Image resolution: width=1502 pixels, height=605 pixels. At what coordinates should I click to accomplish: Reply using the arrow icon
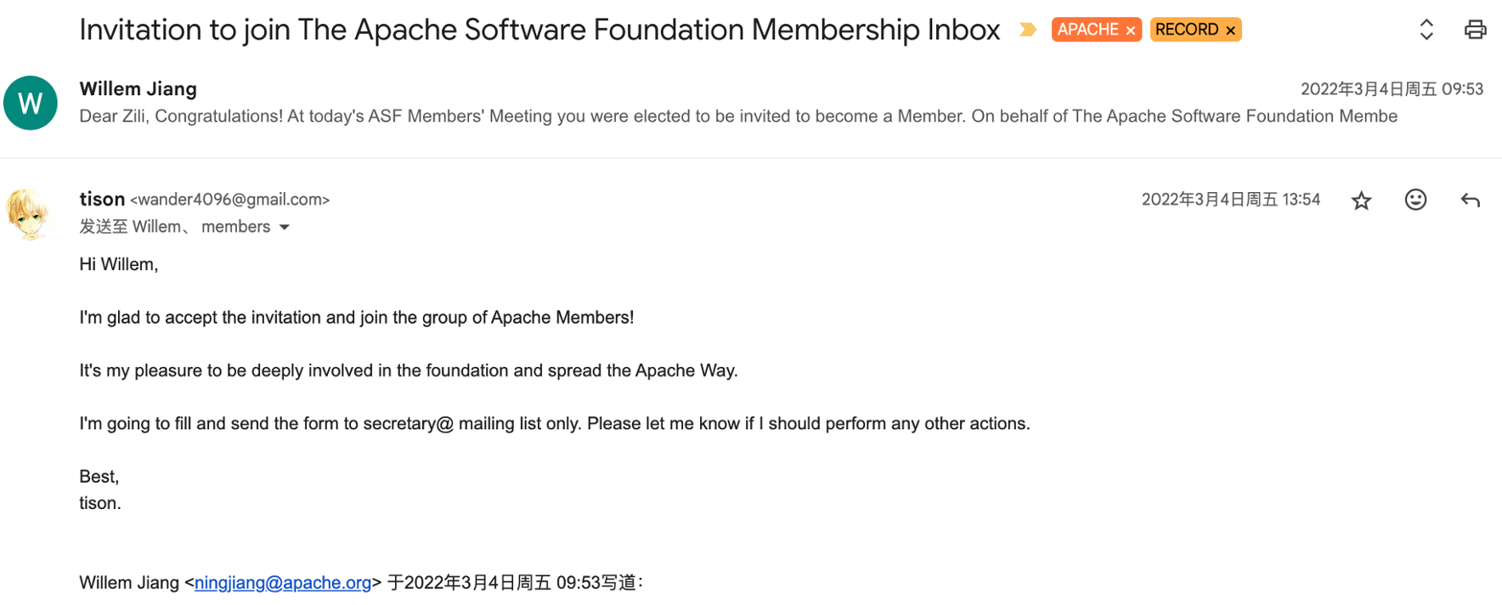click(1470, 201)
